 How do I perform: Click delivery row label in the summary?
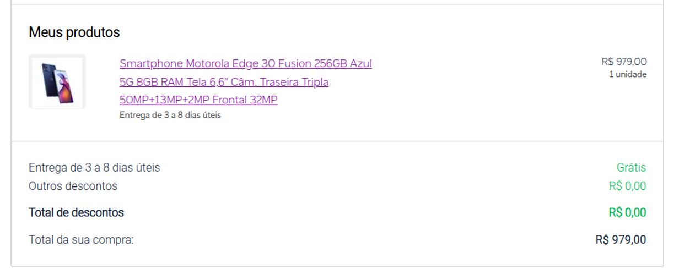tap(94, 167)
